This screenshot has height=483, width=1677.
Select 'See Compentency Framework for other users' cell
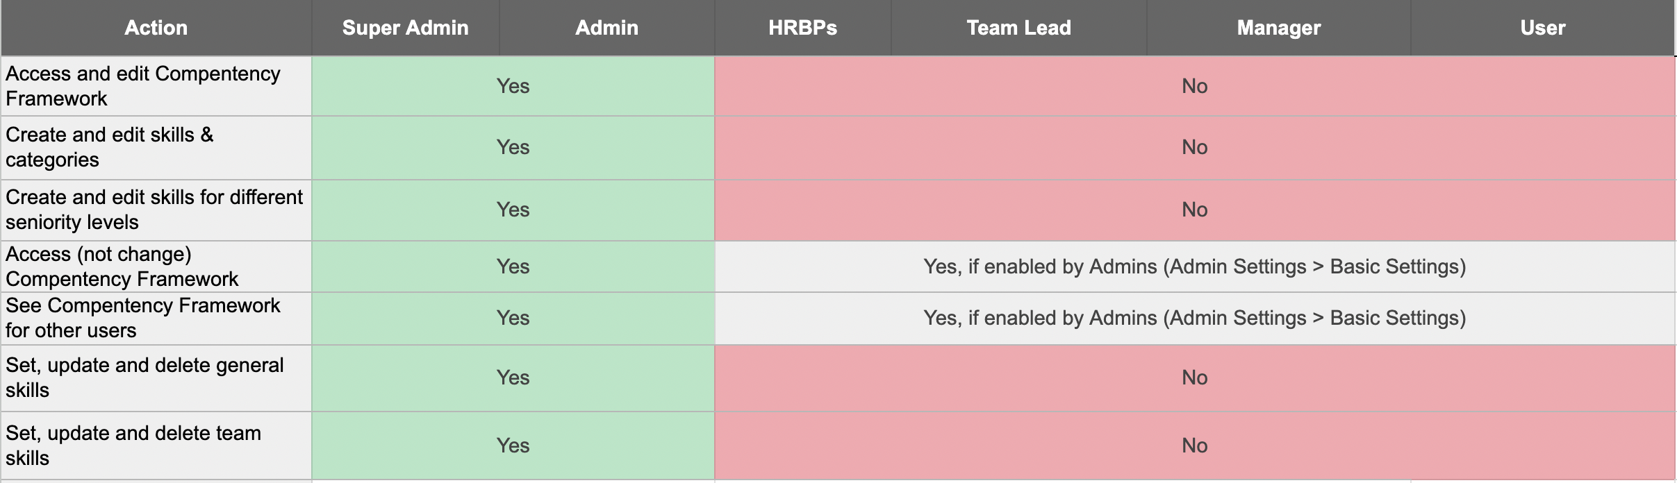(156, 319)
